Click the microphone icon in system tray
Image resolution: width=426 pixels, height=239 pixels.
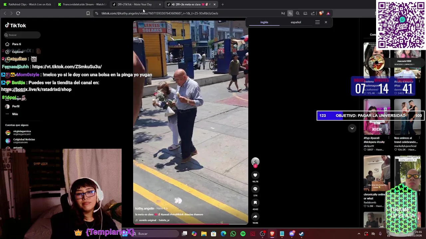click(380, 234)
